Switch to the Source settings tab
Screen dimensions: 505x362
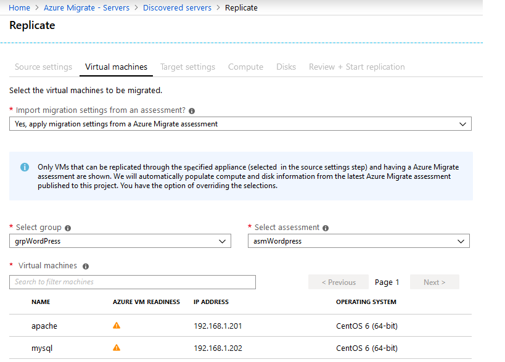tap(44, 67)
